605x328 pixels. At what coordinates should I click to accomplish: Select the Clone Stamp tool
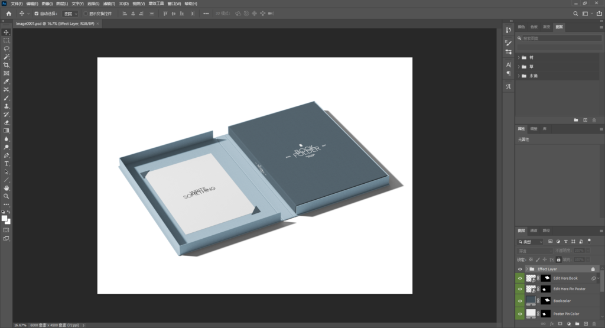pos(6,106)
